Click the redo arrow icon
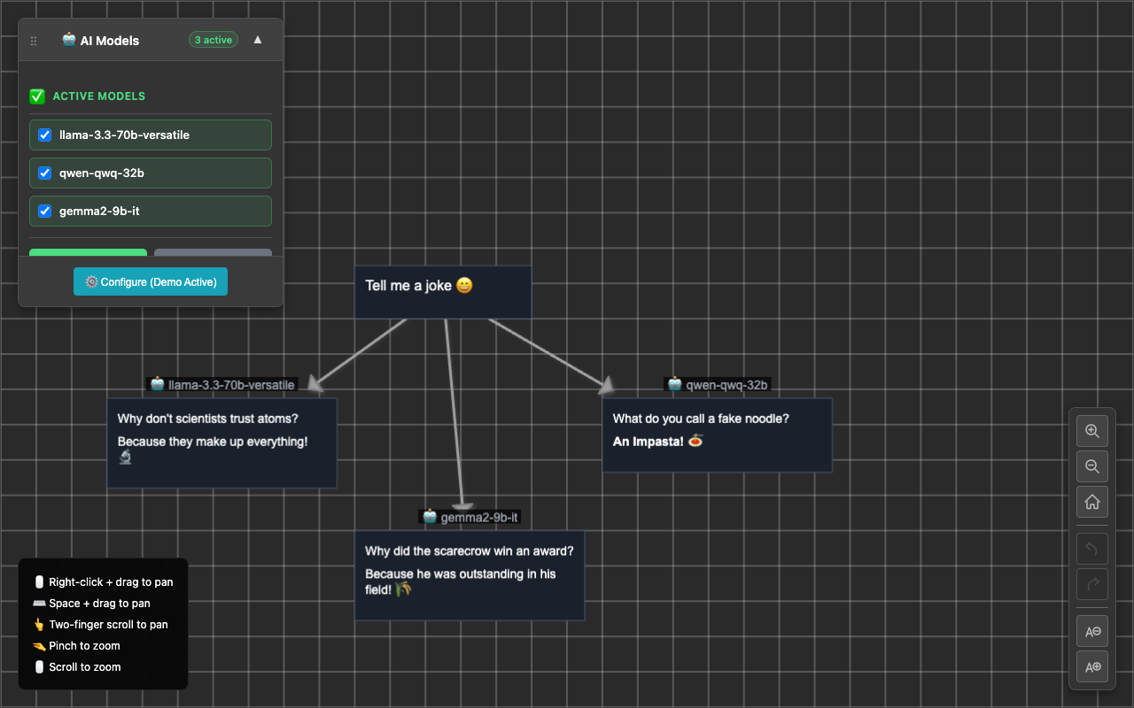Viewport: 1134px width, 708px height. (x=1091, y=584)
